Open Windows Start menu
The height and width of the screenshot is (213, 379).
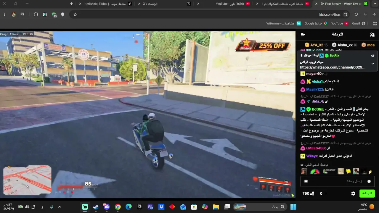293,207
